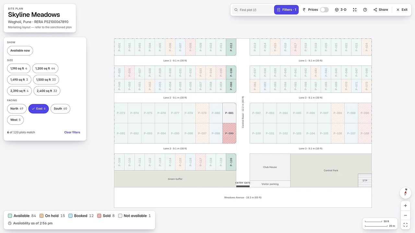Image resolution: width=415 pixels, height=233 pixels.
Task: Select plot P-036 on the map
Action: tap(231, 72)
